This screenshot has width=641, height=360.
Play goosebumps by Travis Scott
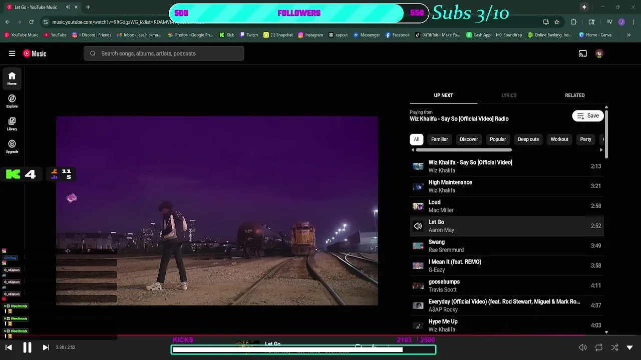(507, 285)
